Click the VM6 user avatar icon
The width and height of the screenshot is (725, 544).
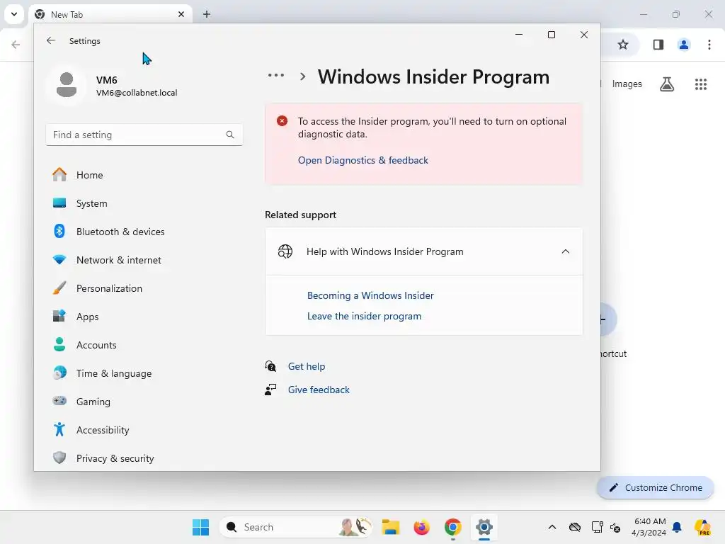(67, 85)
